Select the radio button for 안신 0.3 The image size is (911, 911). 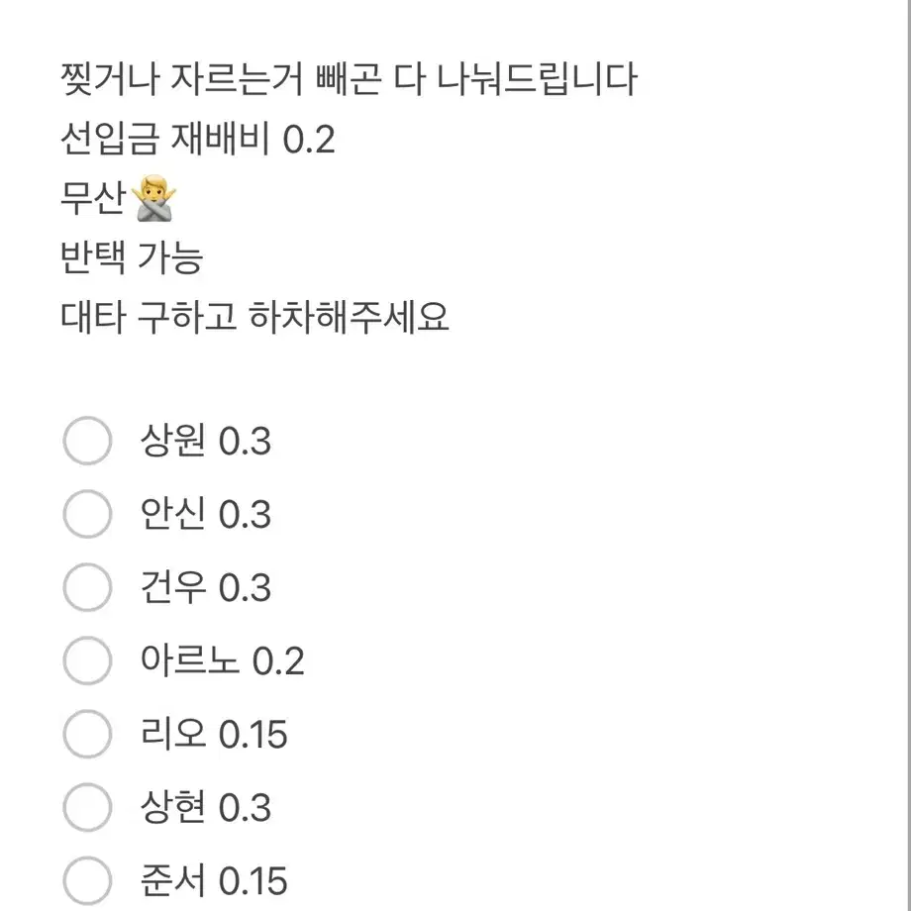[87, 515]
